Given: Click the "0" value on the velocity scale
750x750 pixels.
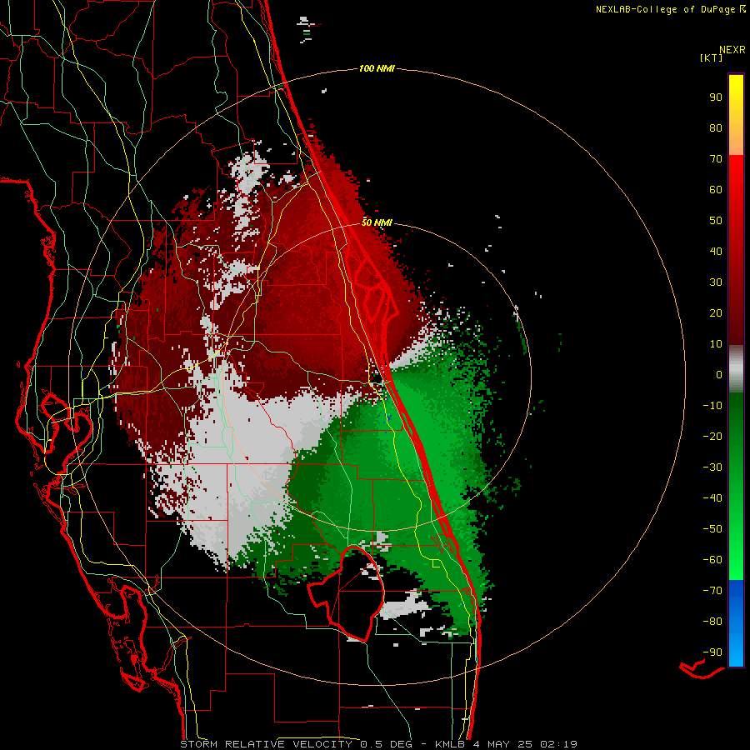Looking at the screenshot, I should [x=719, y=375].
